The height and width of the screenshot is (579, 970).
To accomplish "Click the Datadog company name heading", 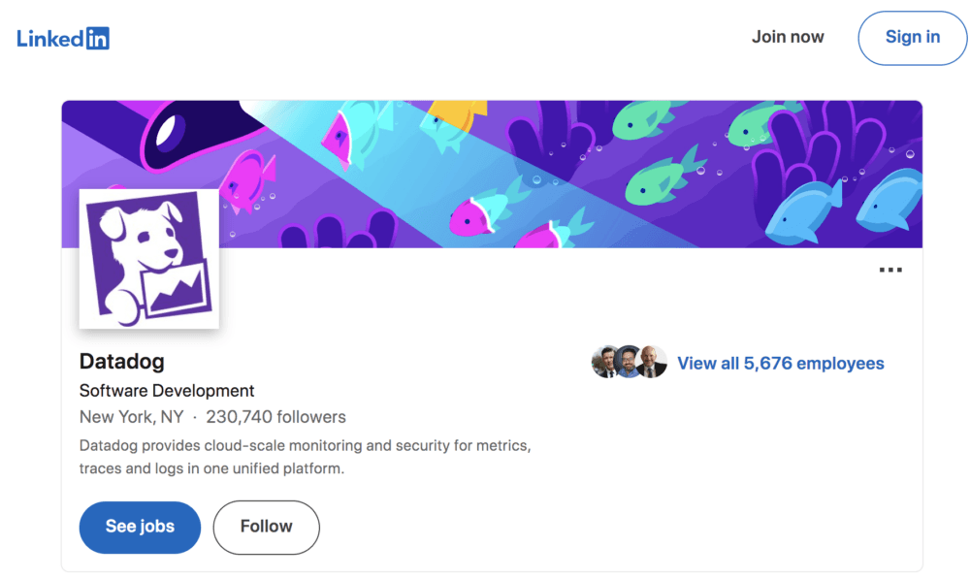I will click(x=122, y=362).
